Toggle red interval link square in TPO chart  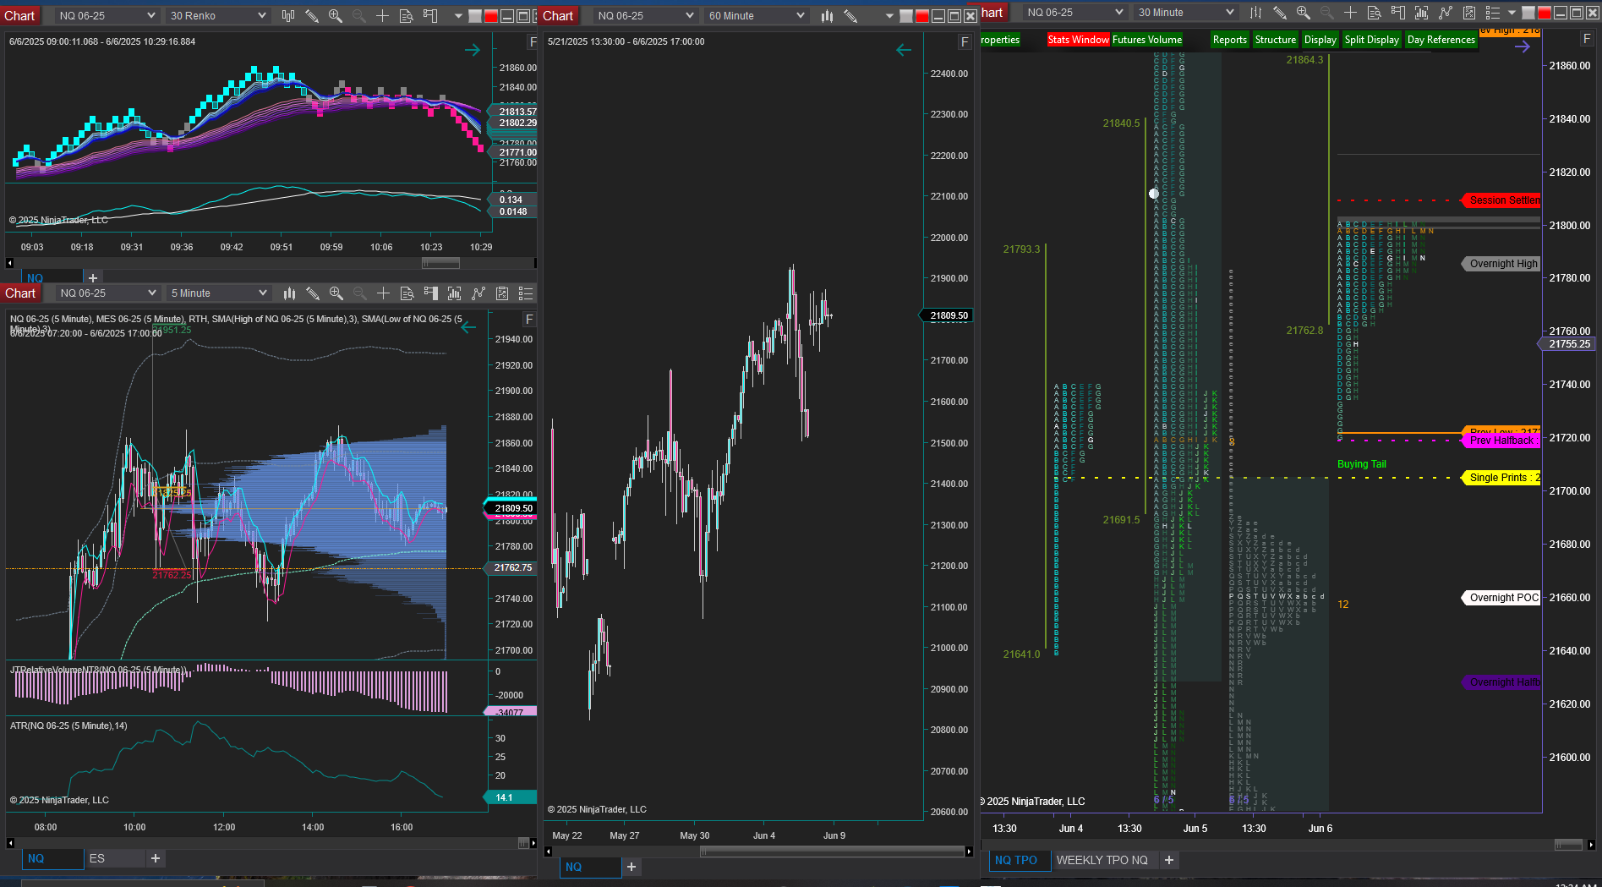[1544, 13]
